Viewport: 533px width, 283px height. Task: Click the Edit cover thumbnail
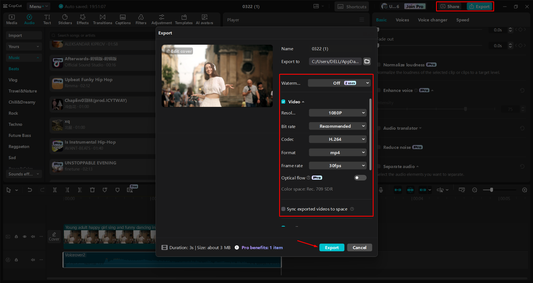[179, 51]
